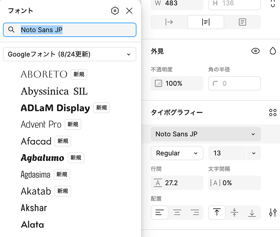Select the Alata font
This screenshot has width=280, height=237.
32,224
